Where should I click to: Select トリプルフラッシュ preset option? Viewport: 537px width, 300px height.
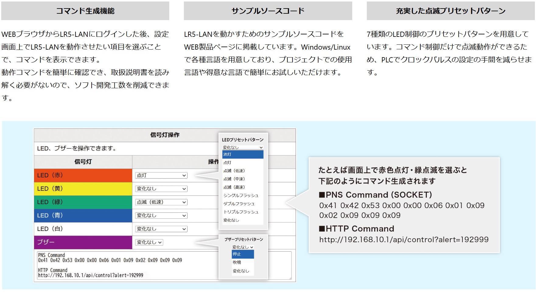click(x=243, y=212)
